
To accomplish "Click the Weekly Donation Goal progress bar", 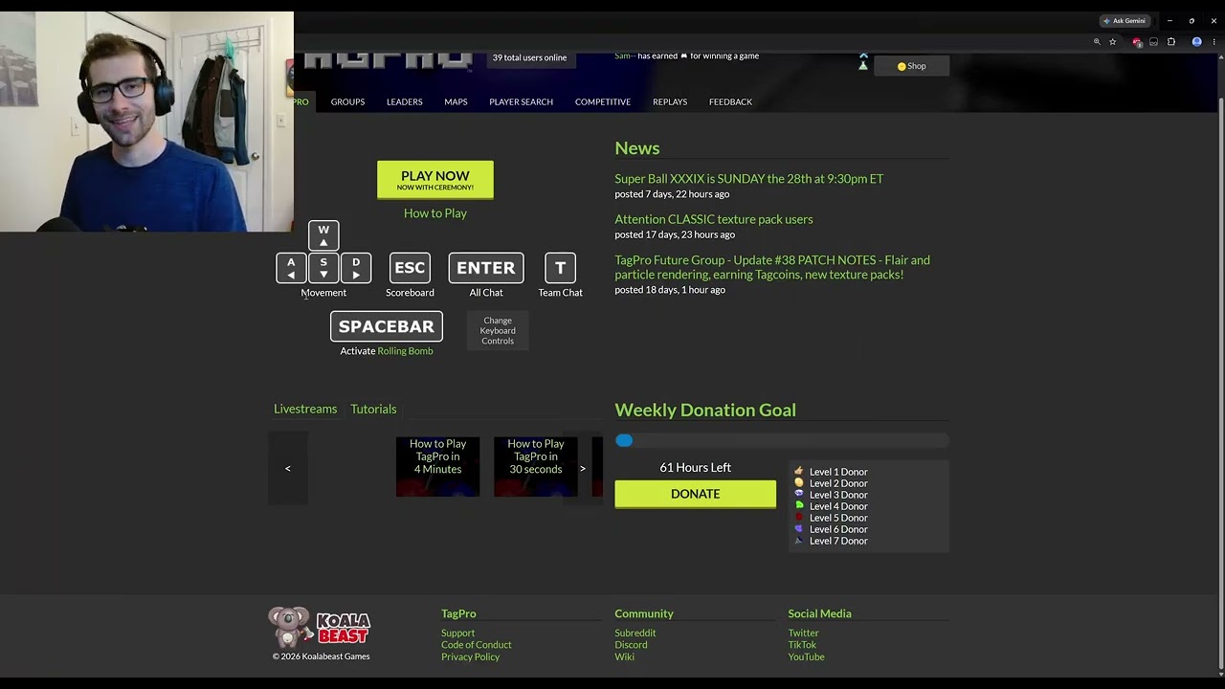I will coord(782,440).
